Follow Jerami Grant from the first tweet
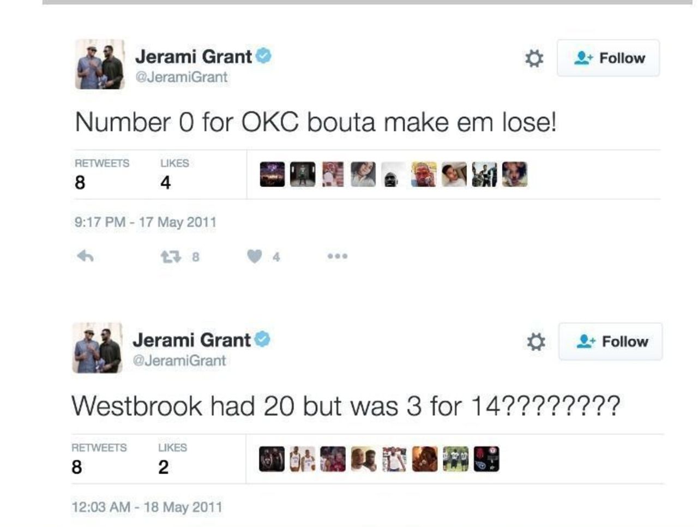Image resolution: width=698 pixels, height=527 pixels. [608, 58]
